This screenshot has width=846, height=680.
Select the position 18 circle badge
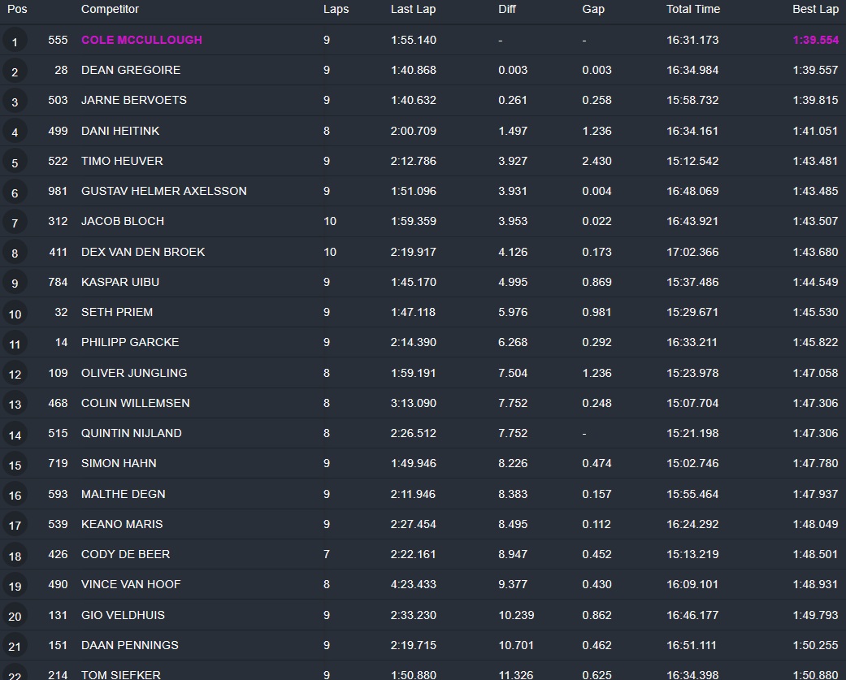pos(15,556)
